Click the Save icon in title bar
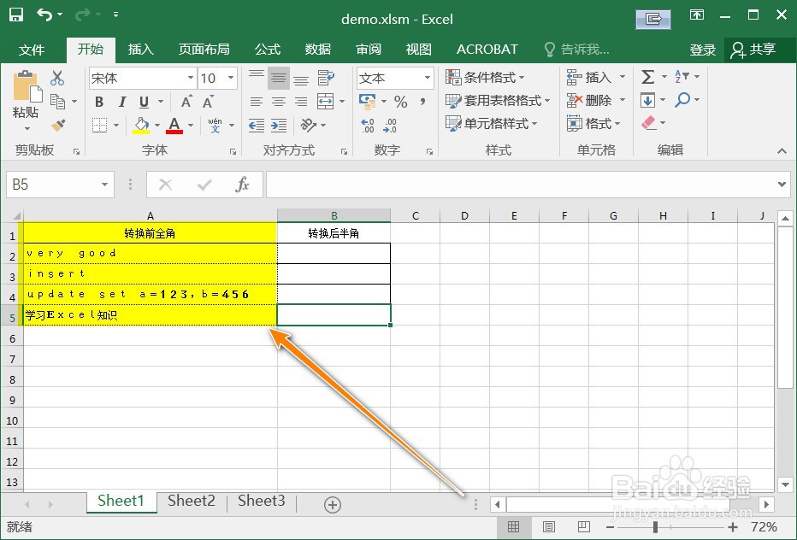The image size is (797, 540). coord(16,15)
